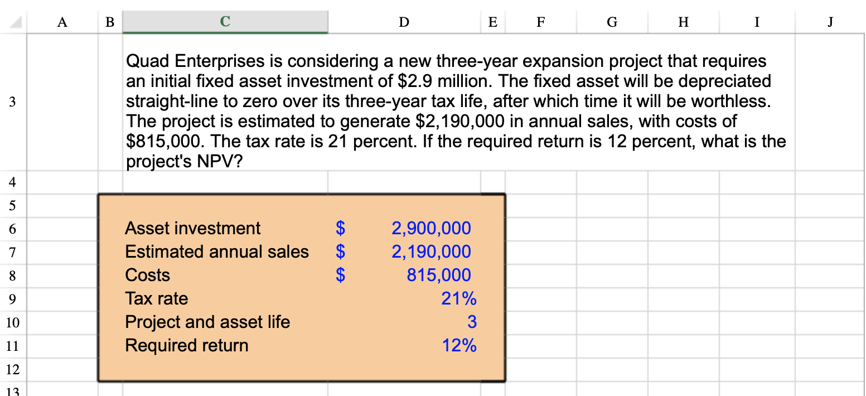The height and width of the screenshot is (396, 866).
Task: Select row 3 header
Action: tap(12, 102)
